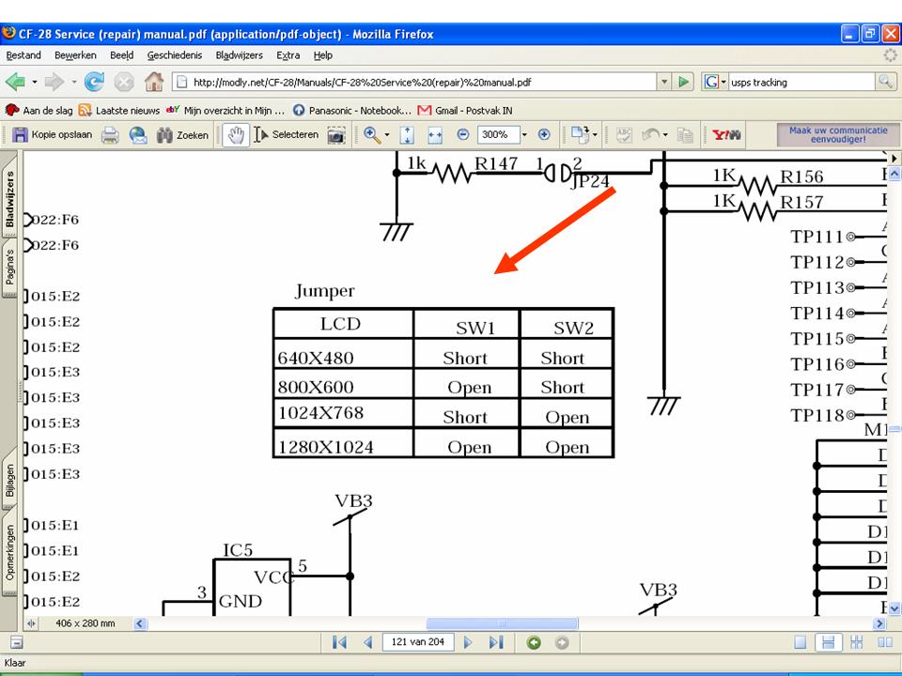Expand the zoom percentage dropdown
This screenshot has height=676, width=902.
524,135
